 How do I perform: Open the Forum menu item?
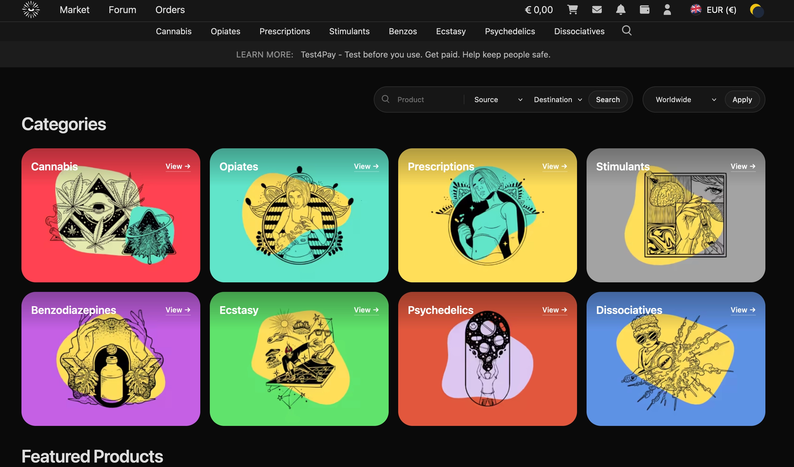point(122,10)
